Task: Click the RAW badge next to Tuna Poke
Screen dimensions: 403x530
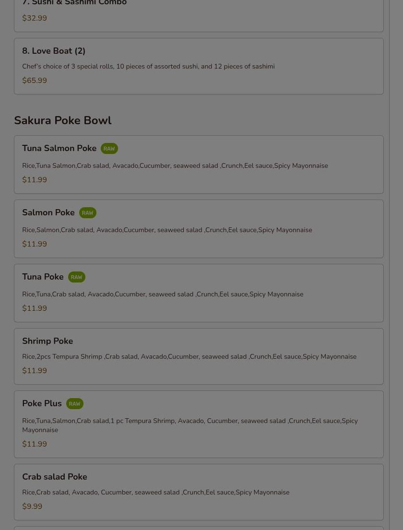Action: (76, 277)
